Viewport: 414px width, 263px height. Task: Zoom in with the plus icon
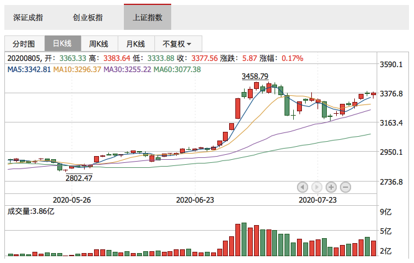click(x=331, y=187)
